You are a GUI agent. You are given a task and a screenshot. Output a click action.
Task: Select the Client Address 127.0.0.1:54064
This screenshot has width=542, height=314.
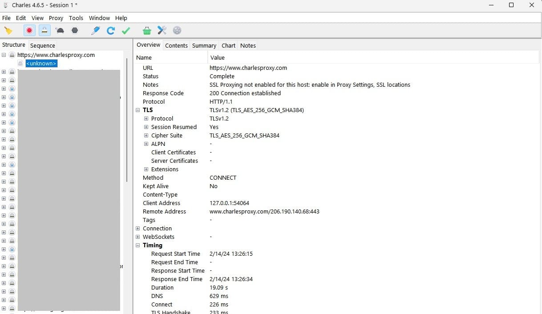tap(229, 203)
